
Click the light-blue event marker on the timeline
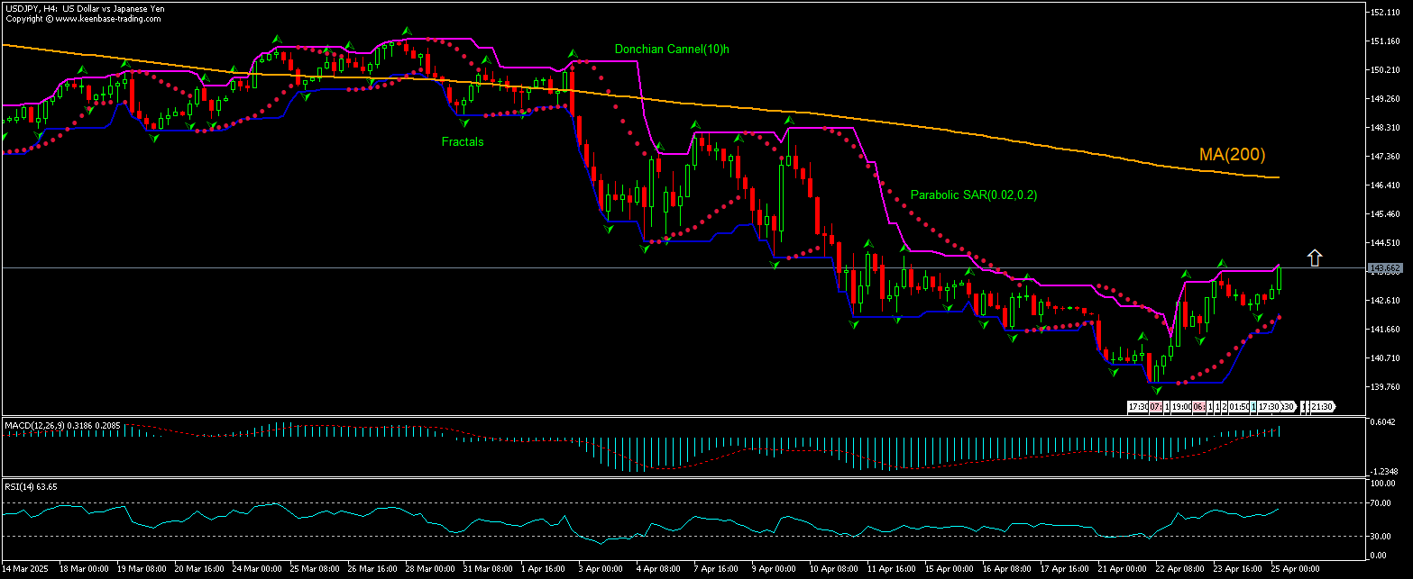pyautogui.click(x=1253, y=407)
